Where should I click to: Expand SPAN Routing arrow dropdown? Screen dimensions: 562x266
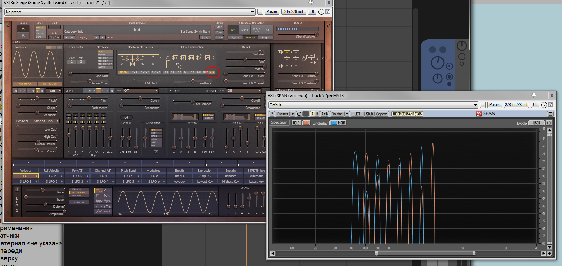coord(347,114)
